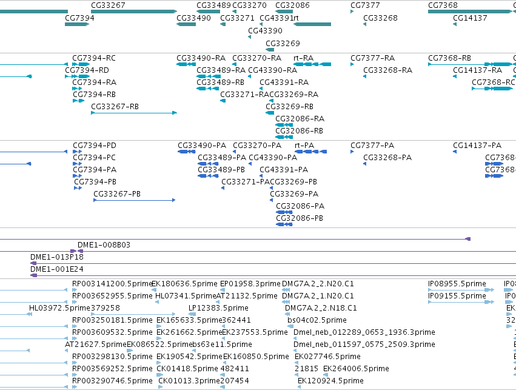Click the DME1-013P18 clone label
Viewport: 516px width, 390px height.
[57, 257]
